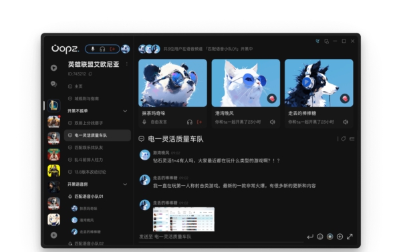Open the screenshot image in chat
401x252 pixels.
pos(184,219)
